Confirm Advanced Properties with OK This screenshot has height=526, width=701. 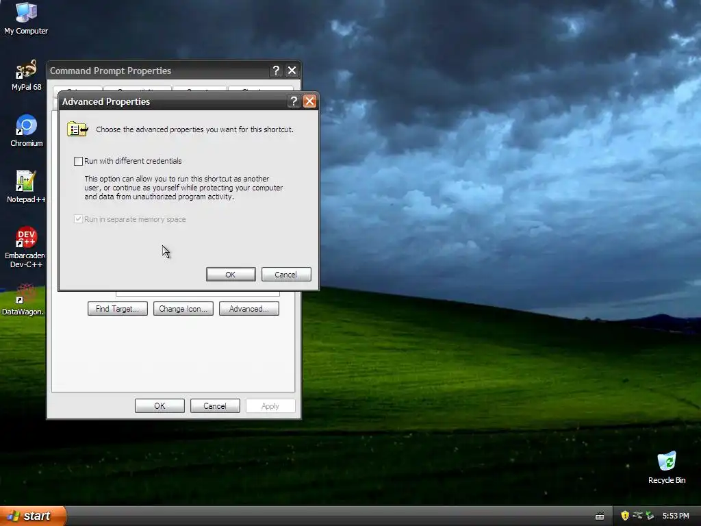pyautogui.click(x=231, y=275)
